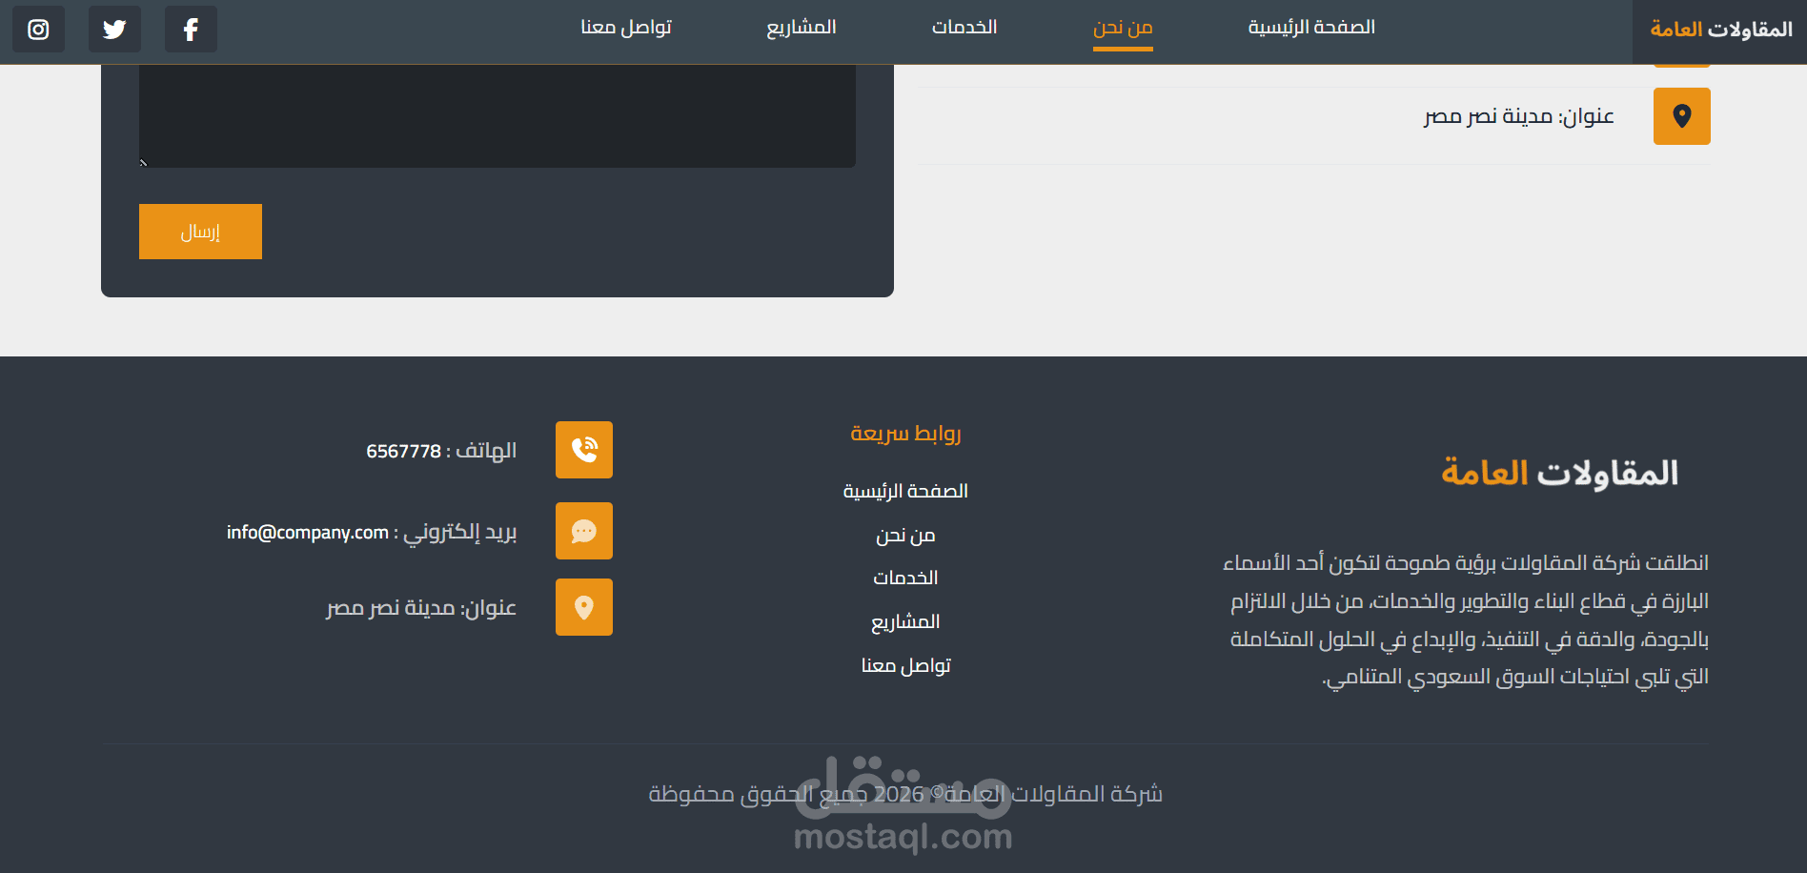The height and width of the screenshot is (873, 1807).
Task: Select تواصل معنا in the top navbar
Action: tap(626, 28)
